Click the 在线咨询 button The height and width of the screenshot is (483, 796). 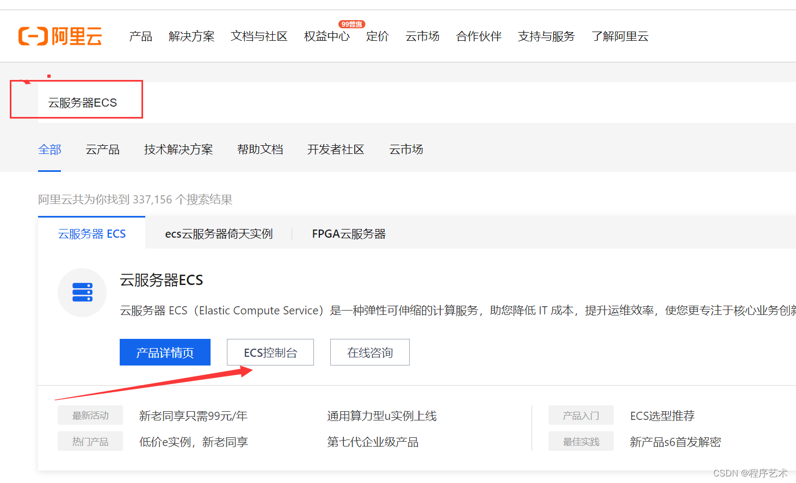coord(370,352)
